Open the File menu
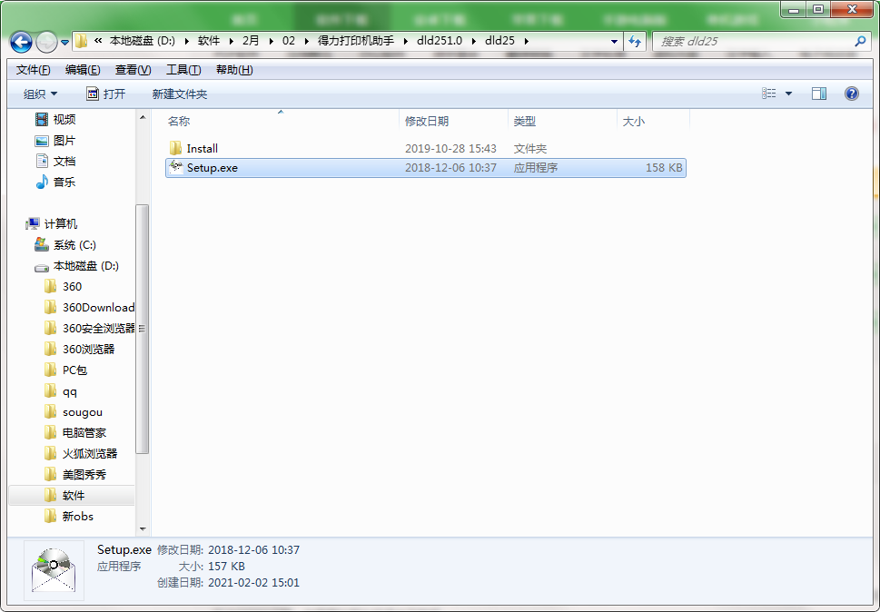 pos(33,70)
